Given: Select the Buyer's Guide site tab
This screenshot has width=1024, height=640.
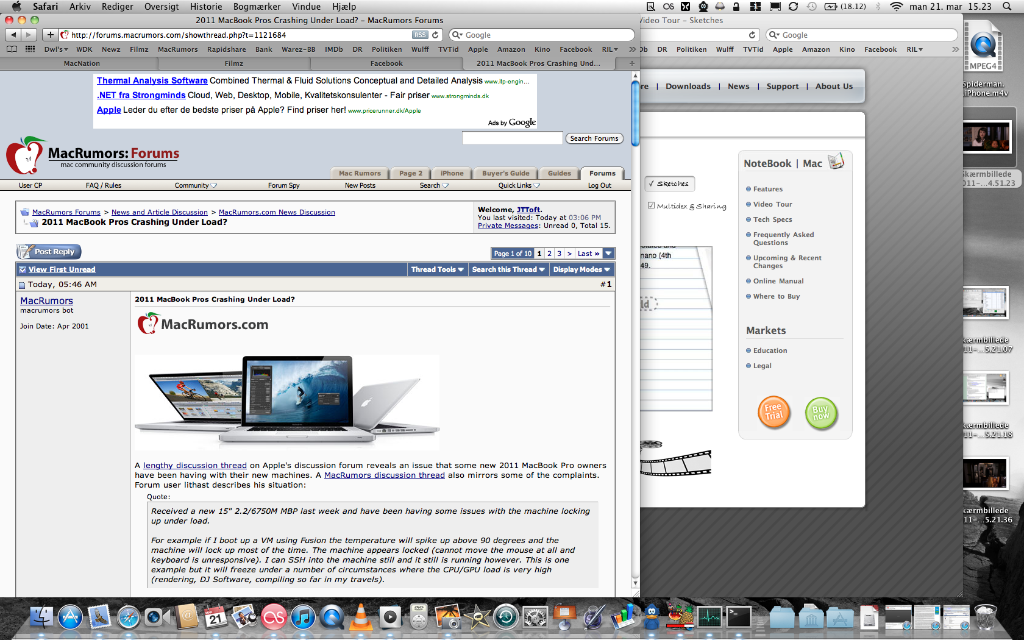Looking at the screenshot, I should [x=506, y=174].
